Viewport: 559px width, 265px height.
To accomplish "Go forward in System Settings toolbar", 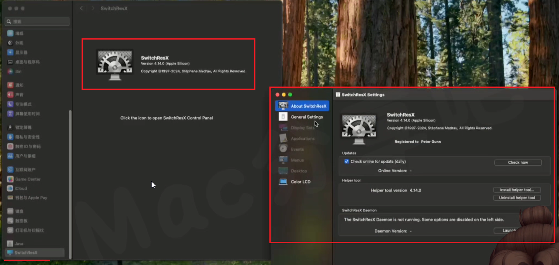I will (93, 8).
